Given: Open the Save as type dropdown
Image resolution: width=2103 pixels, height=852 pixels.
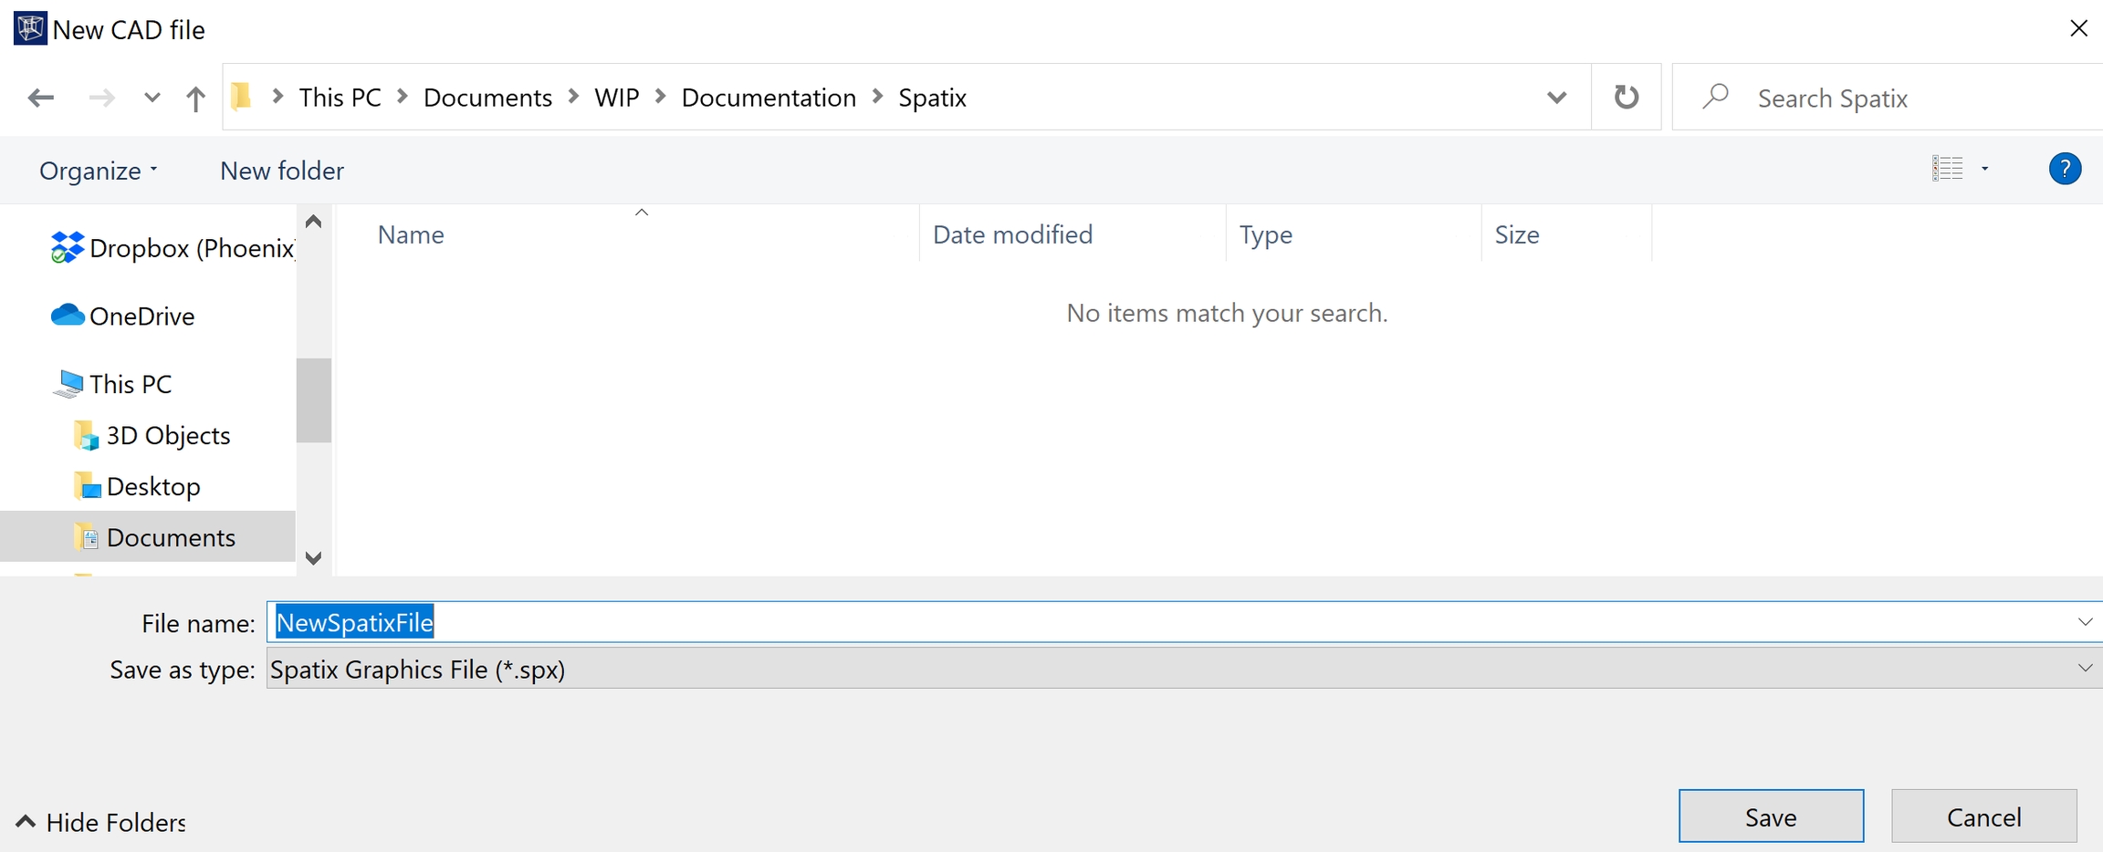Looking at the screenshot, I should click(2085, 669).
